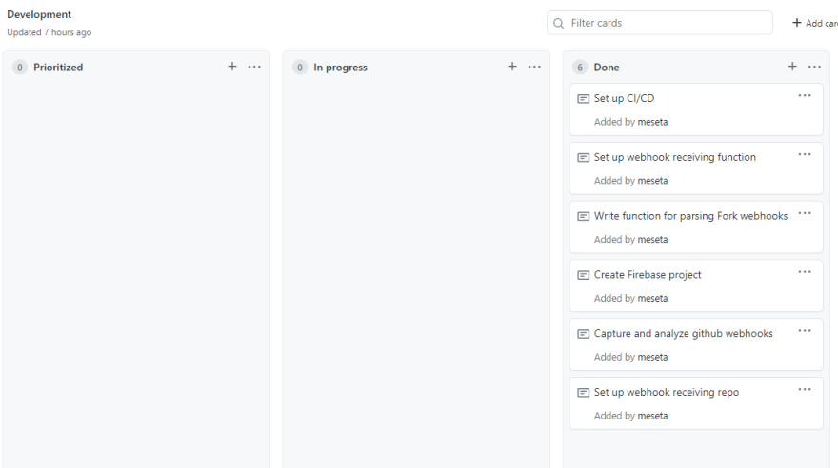This screenshot has width=838, height=468.
Task: Add a card to Done column
Action: pyautogui.click(x=792, y=67)
